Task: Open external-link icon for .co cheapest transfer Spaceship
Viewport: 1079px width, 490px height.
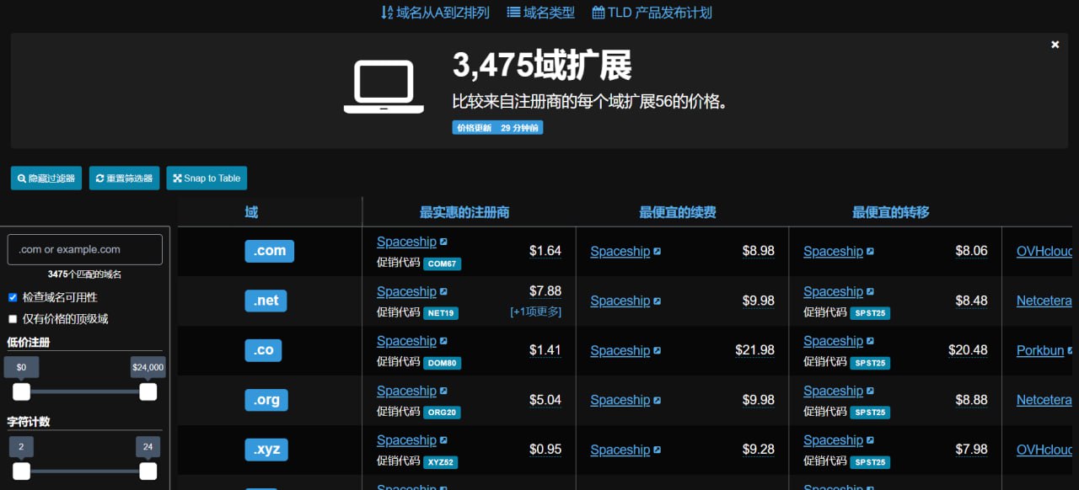Action: click(870, 342)
